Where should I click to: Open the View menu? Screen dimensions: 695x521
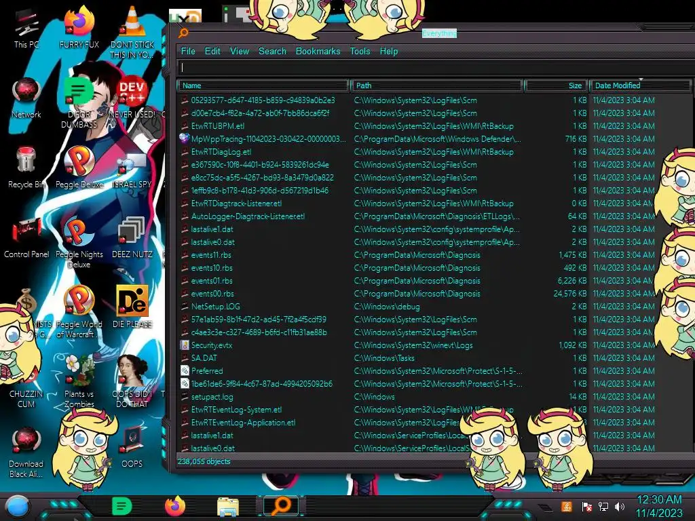[x=240, y=51]
